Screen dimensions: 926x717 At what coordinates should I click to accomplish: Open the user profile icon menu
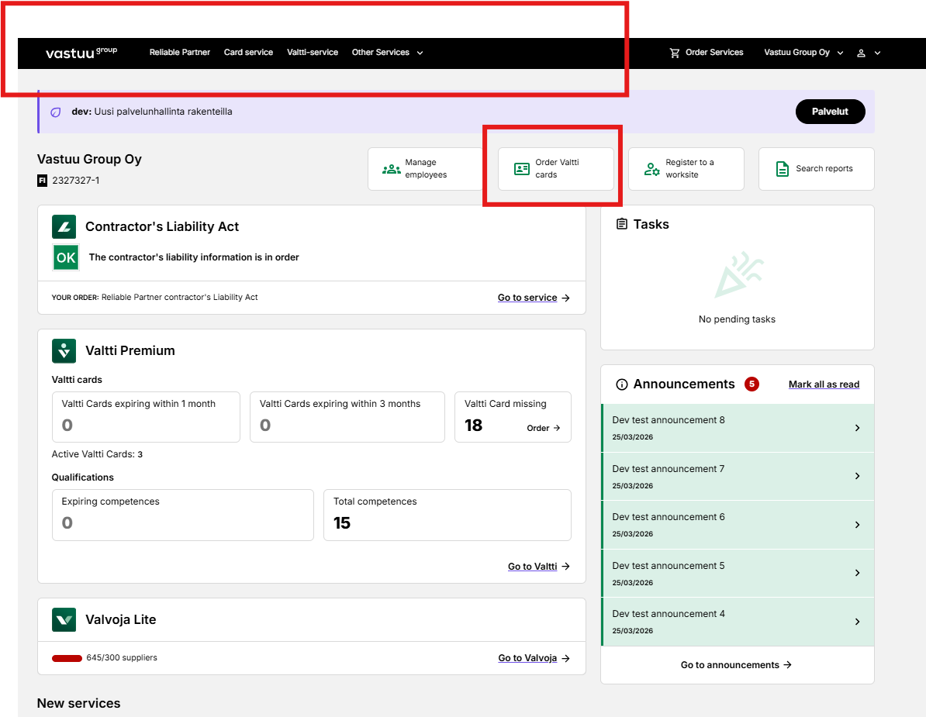click(861, 53)
